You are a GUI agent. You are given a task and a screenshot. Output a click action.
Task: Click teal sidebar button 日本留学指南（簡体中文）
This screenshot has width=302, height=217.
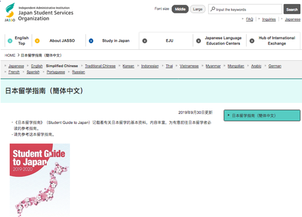point(262,116)
